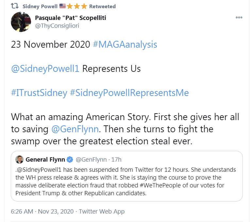This screenshot has width=250, height=222.
Task: Open the three-dot more options menu
Action: [239, 18]
